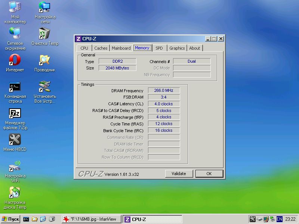299x224 pixels.
Task: Click the Size field 2048 MBytes
Action: (x=117, y=68)
